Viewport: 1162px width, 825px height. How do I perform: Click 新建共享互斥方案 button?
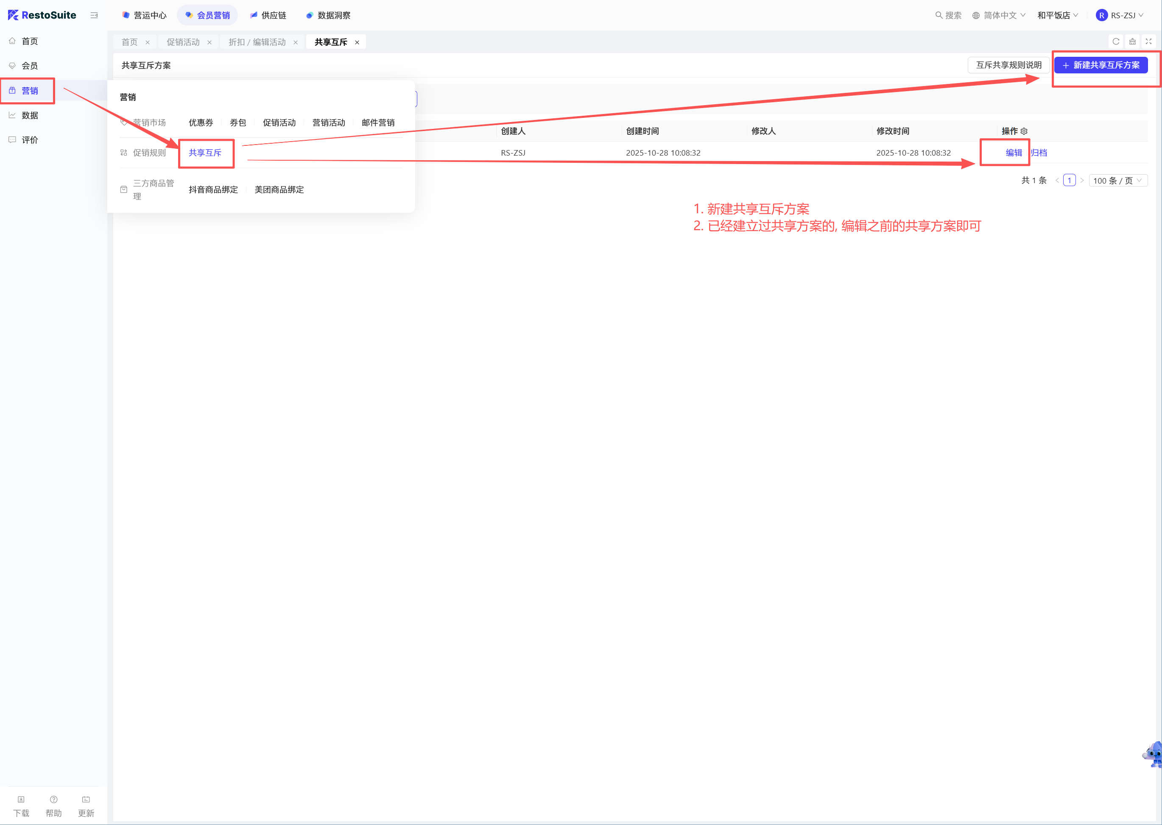(x=1101, y=65)
